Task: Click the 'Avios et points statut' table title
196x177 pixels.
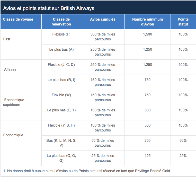Action: (x=49, y=8)
